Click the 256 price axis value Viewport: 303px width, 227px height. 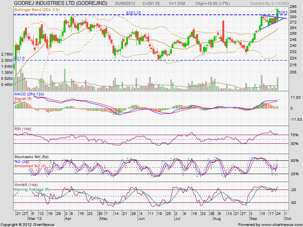pos(294,34)
